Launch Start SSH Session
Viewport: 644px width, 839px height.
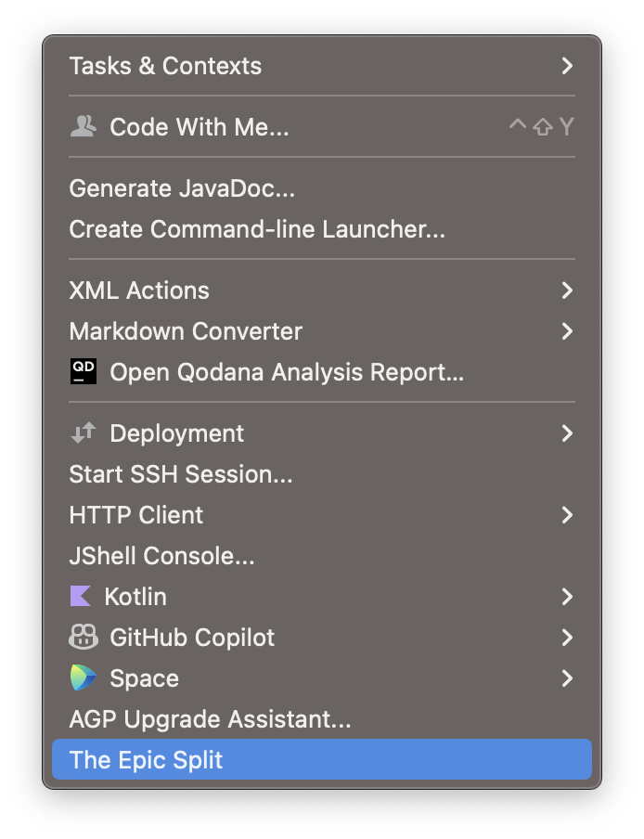point(180,474)
